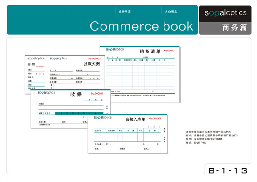Click sopaloptics logo on the 销货清单 form
The height and width of the screenshot is (182, 257).
coord(115,49)
